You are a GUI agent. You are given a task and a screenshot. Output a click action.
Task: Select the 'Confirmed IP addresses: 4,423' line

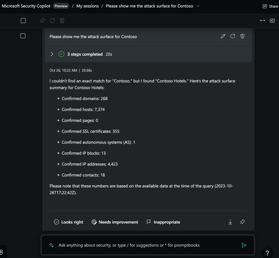(90, 164)
